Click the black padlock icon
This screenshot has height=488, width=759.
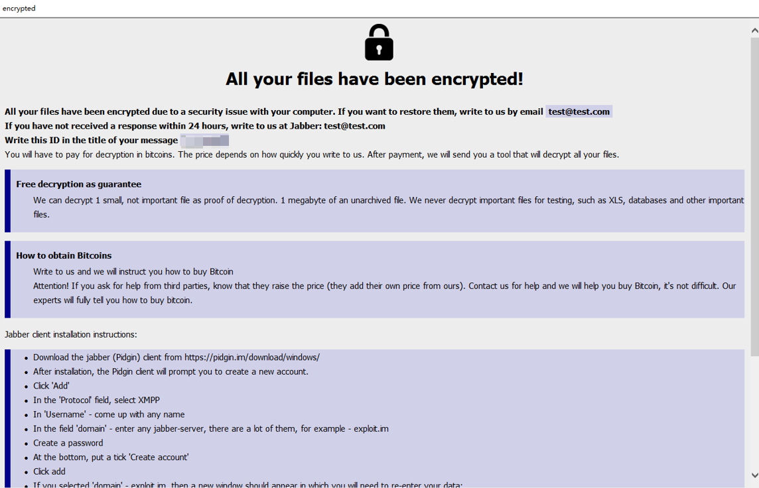coord(379,42)
